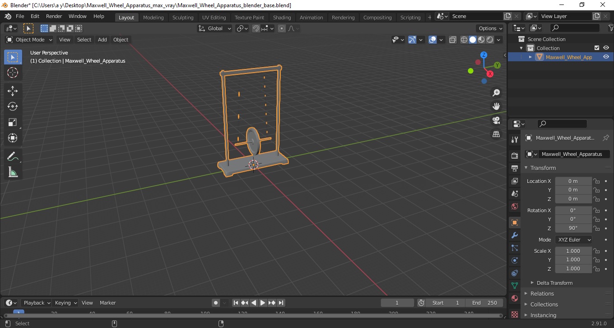
Task: Open rotation Mode XYZ Euler dropdown
Action: 573,240
